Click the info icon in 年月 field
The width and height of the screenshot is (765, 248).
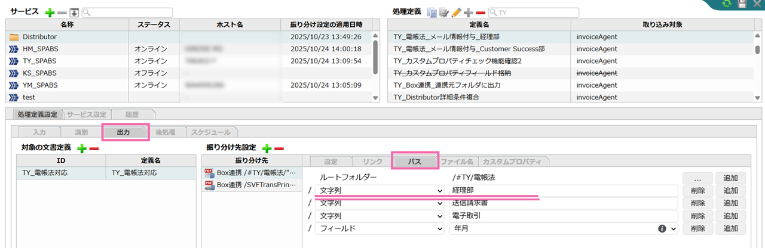tap(662, 228)
